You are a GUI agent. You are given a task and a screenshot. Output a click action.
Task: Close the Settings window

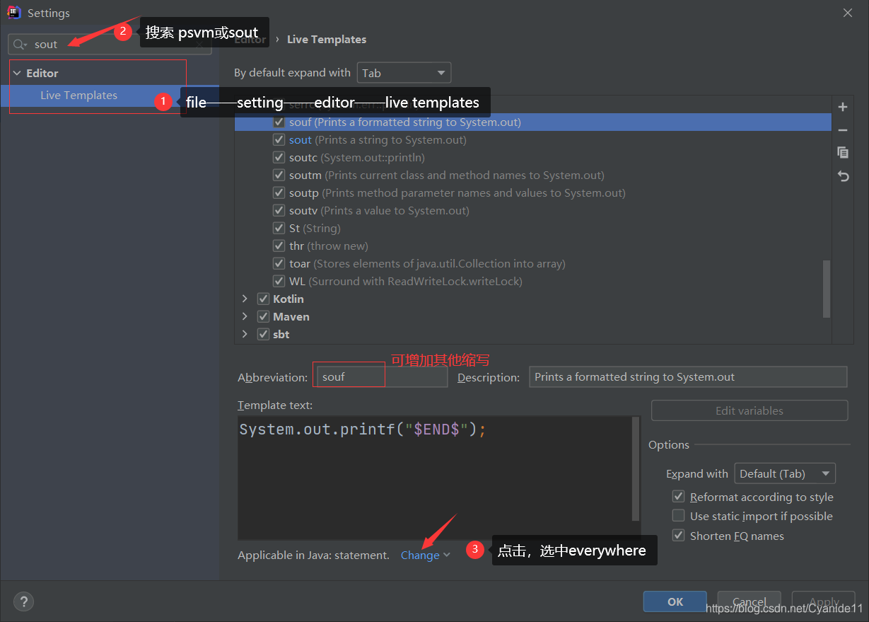point(848,13)
